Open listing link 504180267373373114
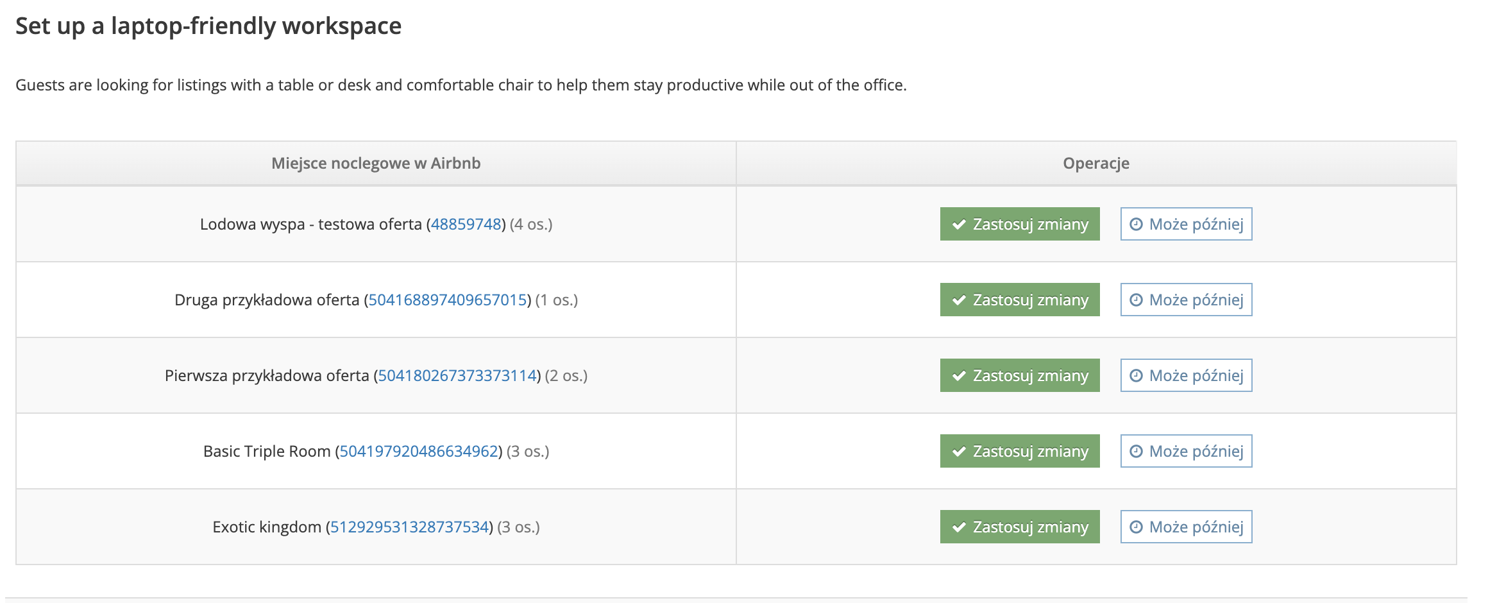This screenshot has width=1497, height=603. 457,376
